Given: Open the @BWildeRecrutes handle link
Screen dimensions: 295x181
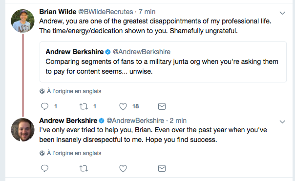Looking at the screenshot, I should point(105,12).
